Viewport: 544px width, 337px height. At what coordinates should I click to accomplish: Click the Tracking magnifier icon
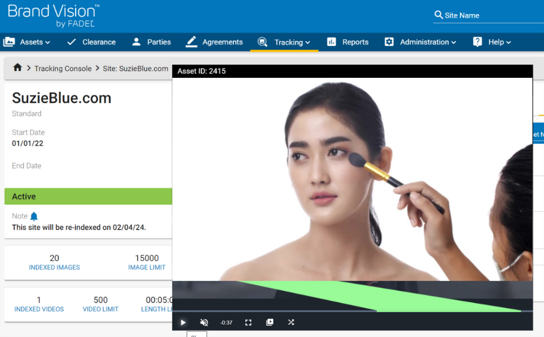pos(263,42)
